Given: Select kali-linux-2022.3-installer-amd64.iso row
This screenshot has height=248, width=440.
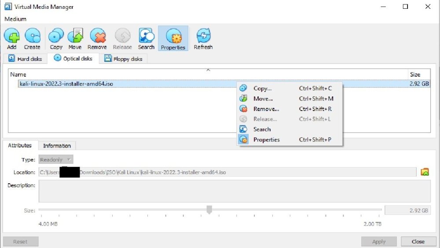Looking at the screenshot, I should 224,84.
